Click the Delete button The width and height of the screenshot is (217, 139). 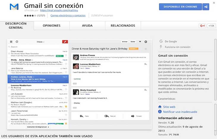coord(133,42)
